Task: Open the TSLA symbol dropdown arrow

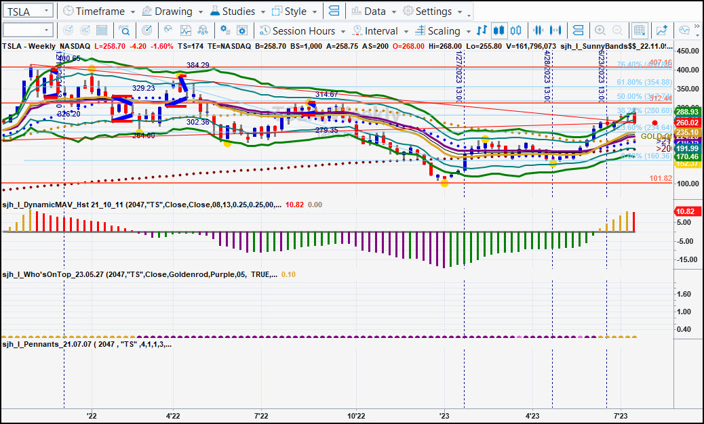Action: point(46,12)
